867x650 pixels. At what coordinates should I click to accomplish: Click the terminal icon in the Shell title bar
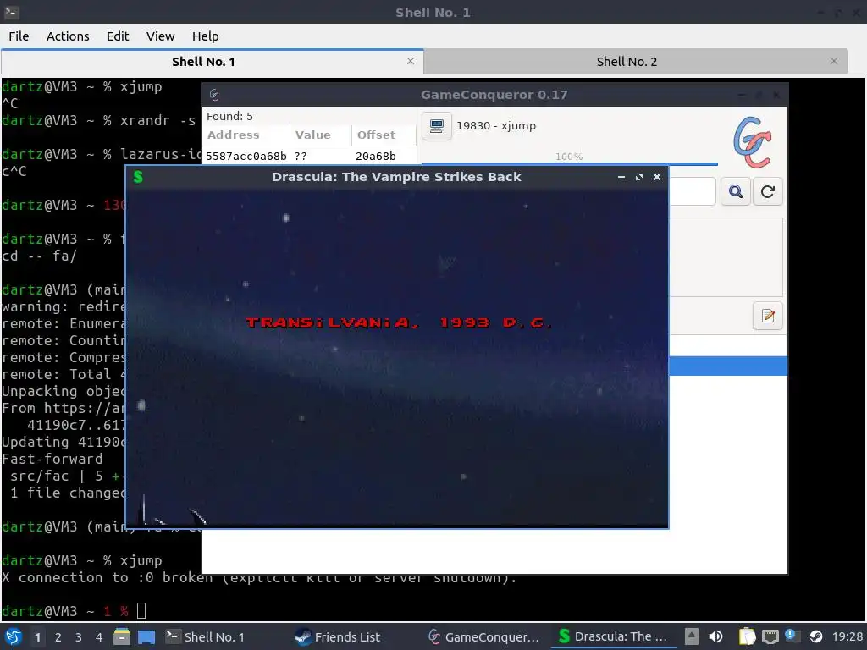11,12
